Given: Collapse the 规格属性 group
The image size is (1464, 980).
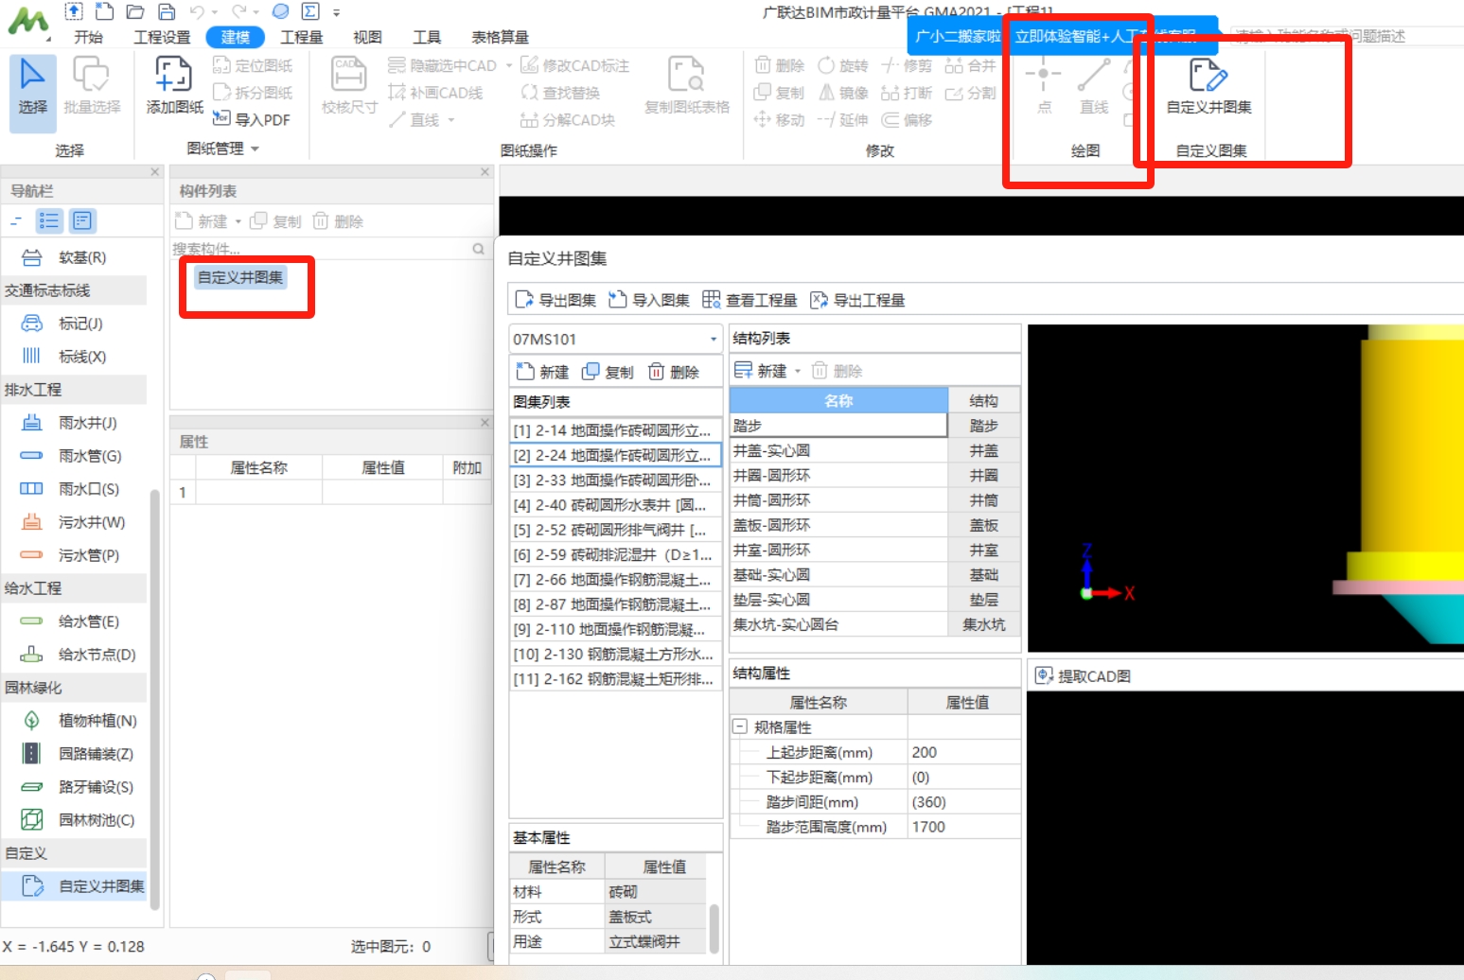Looking at the screenshot, I should click(740, 727).
